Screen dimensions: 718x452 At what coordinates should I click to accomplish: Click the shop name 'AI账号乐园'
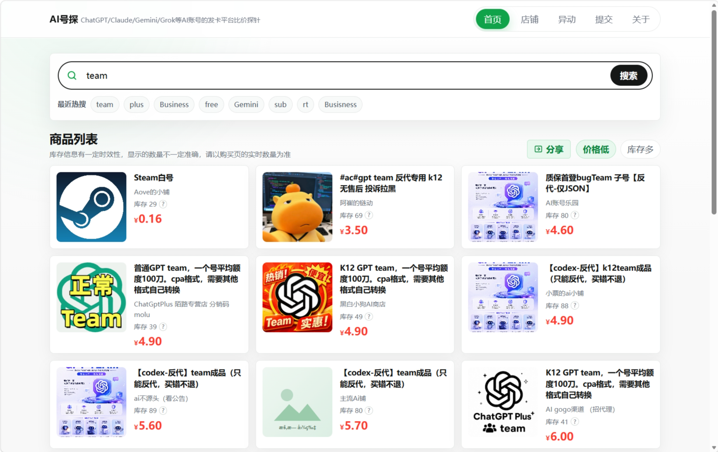[x=562, y=203]
